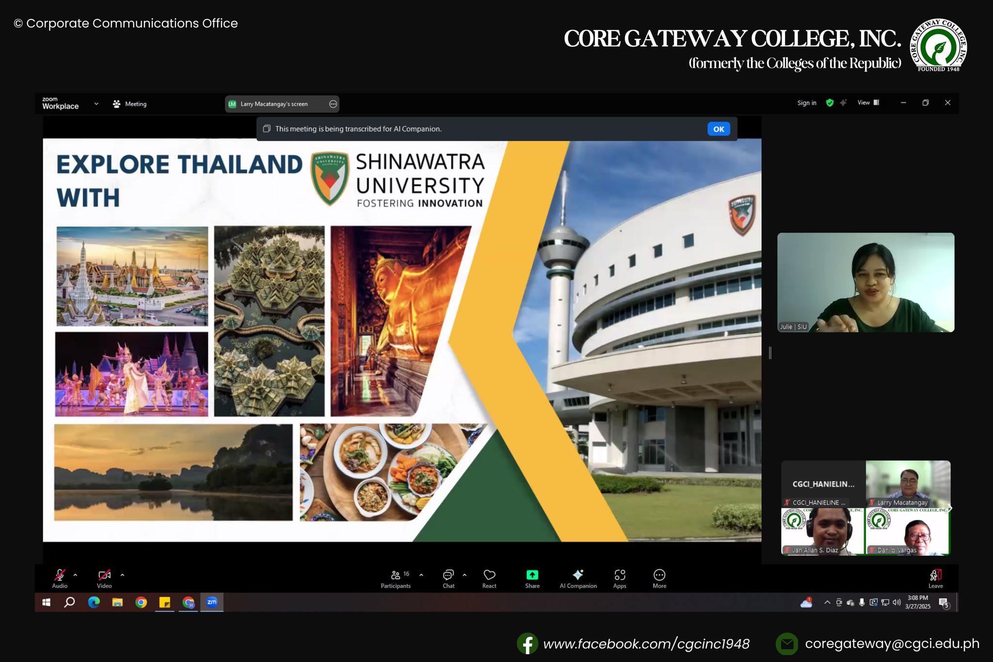Screen dimensions: 993x662
Task: Click the Sign in link
Action: coord(806,103)
